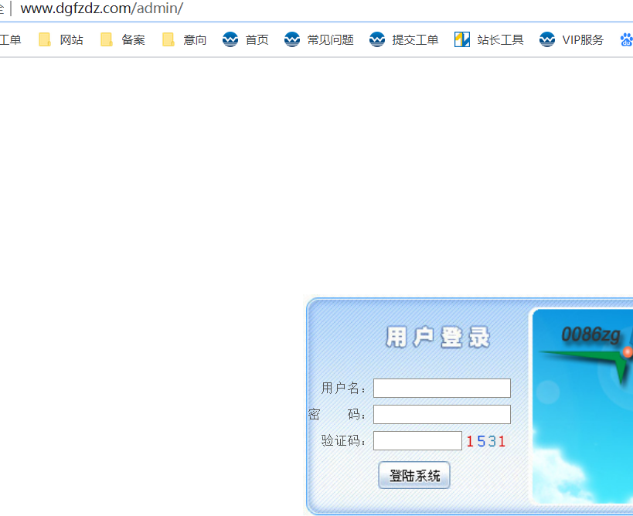Click the orange dot on the compass needle

click(627, 352)
